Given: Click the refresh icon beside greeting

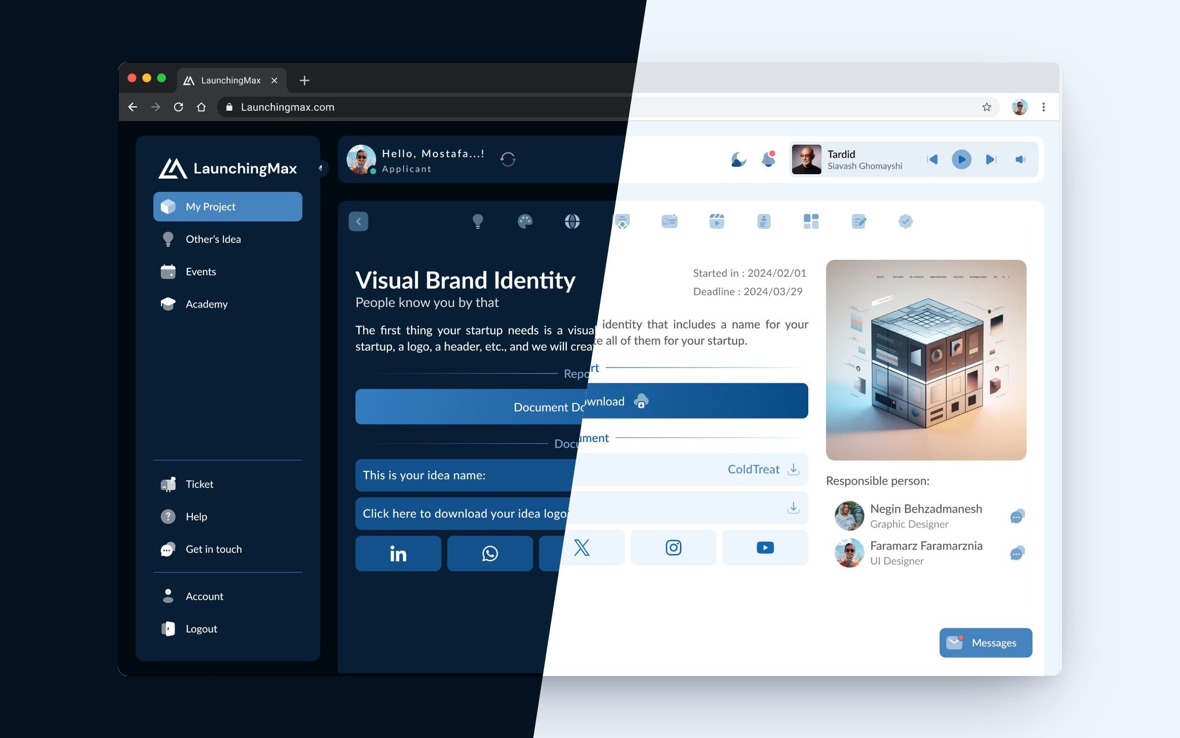Looking at the screenshot, I should pyautogui.click(x=508, y=159).
